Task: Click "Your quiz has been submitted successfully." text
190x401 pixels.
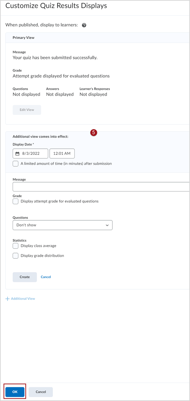Action: (55, 57)
